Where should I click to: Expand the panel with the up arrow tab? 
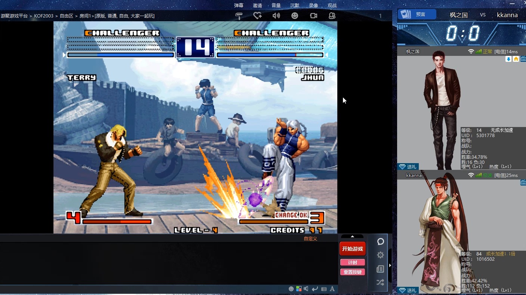pyautogui.click(x=352, y=236)
